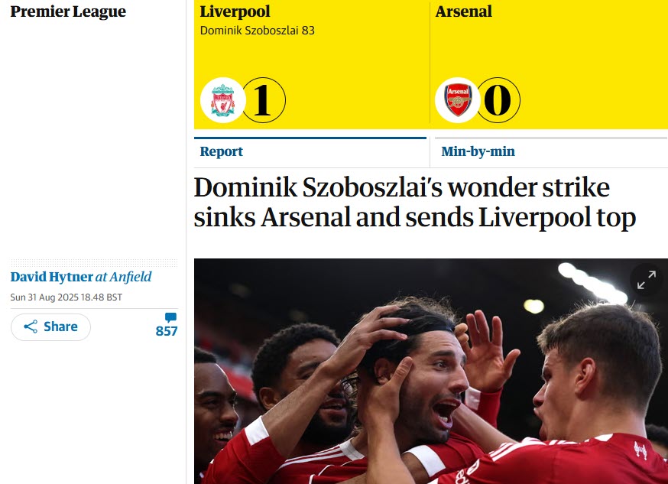Open the 857 comments count

click(167, 331)
